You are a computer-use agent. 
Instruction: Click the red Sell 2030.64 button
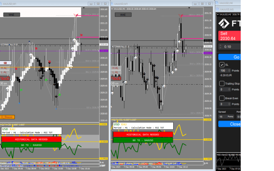[x=229, y=36]
